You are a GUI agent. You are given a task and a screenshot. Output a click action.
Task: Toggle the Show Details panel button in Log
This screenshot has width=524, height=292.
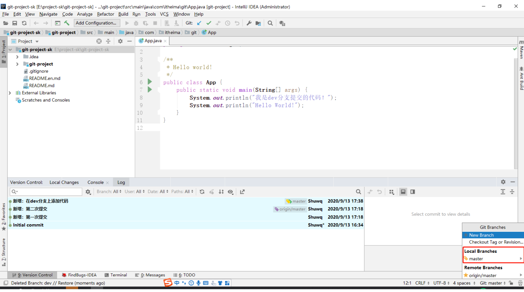[403, 192]
